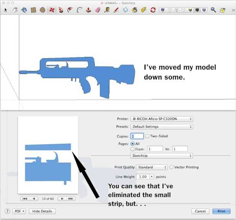
Task: Click the Print button
Action: (222, 211)
